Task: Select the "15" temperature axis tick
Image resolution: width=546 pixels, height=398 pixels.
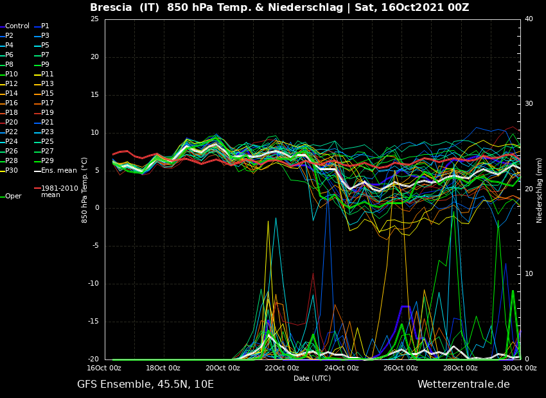Action: (x=94, y=95)
